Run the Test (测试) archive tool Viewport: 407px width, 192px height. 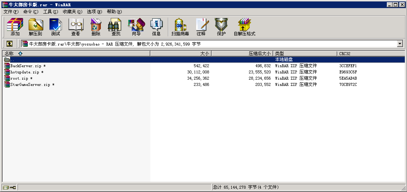point(55,27)
